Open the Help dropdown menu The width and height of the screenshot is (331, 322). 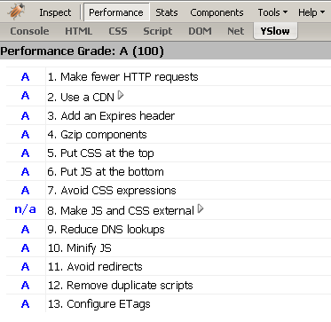[x=311, y=12]
